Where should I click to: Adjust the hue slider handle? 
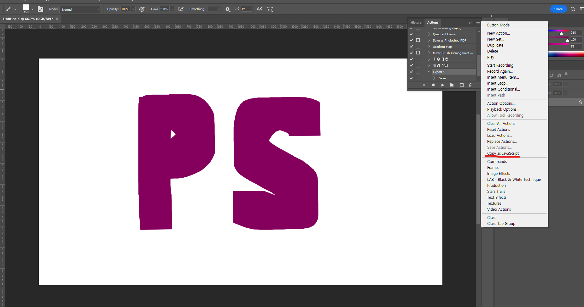(561, 33)
